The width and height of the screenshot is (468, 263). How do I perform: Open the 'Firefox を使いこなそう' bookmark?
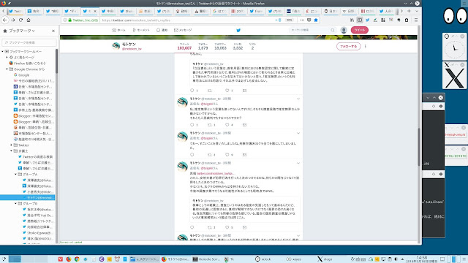coord(28,64)
